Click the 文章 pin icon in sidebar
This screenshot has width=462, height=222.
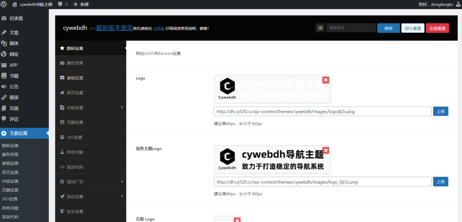(x=4, y=32)
